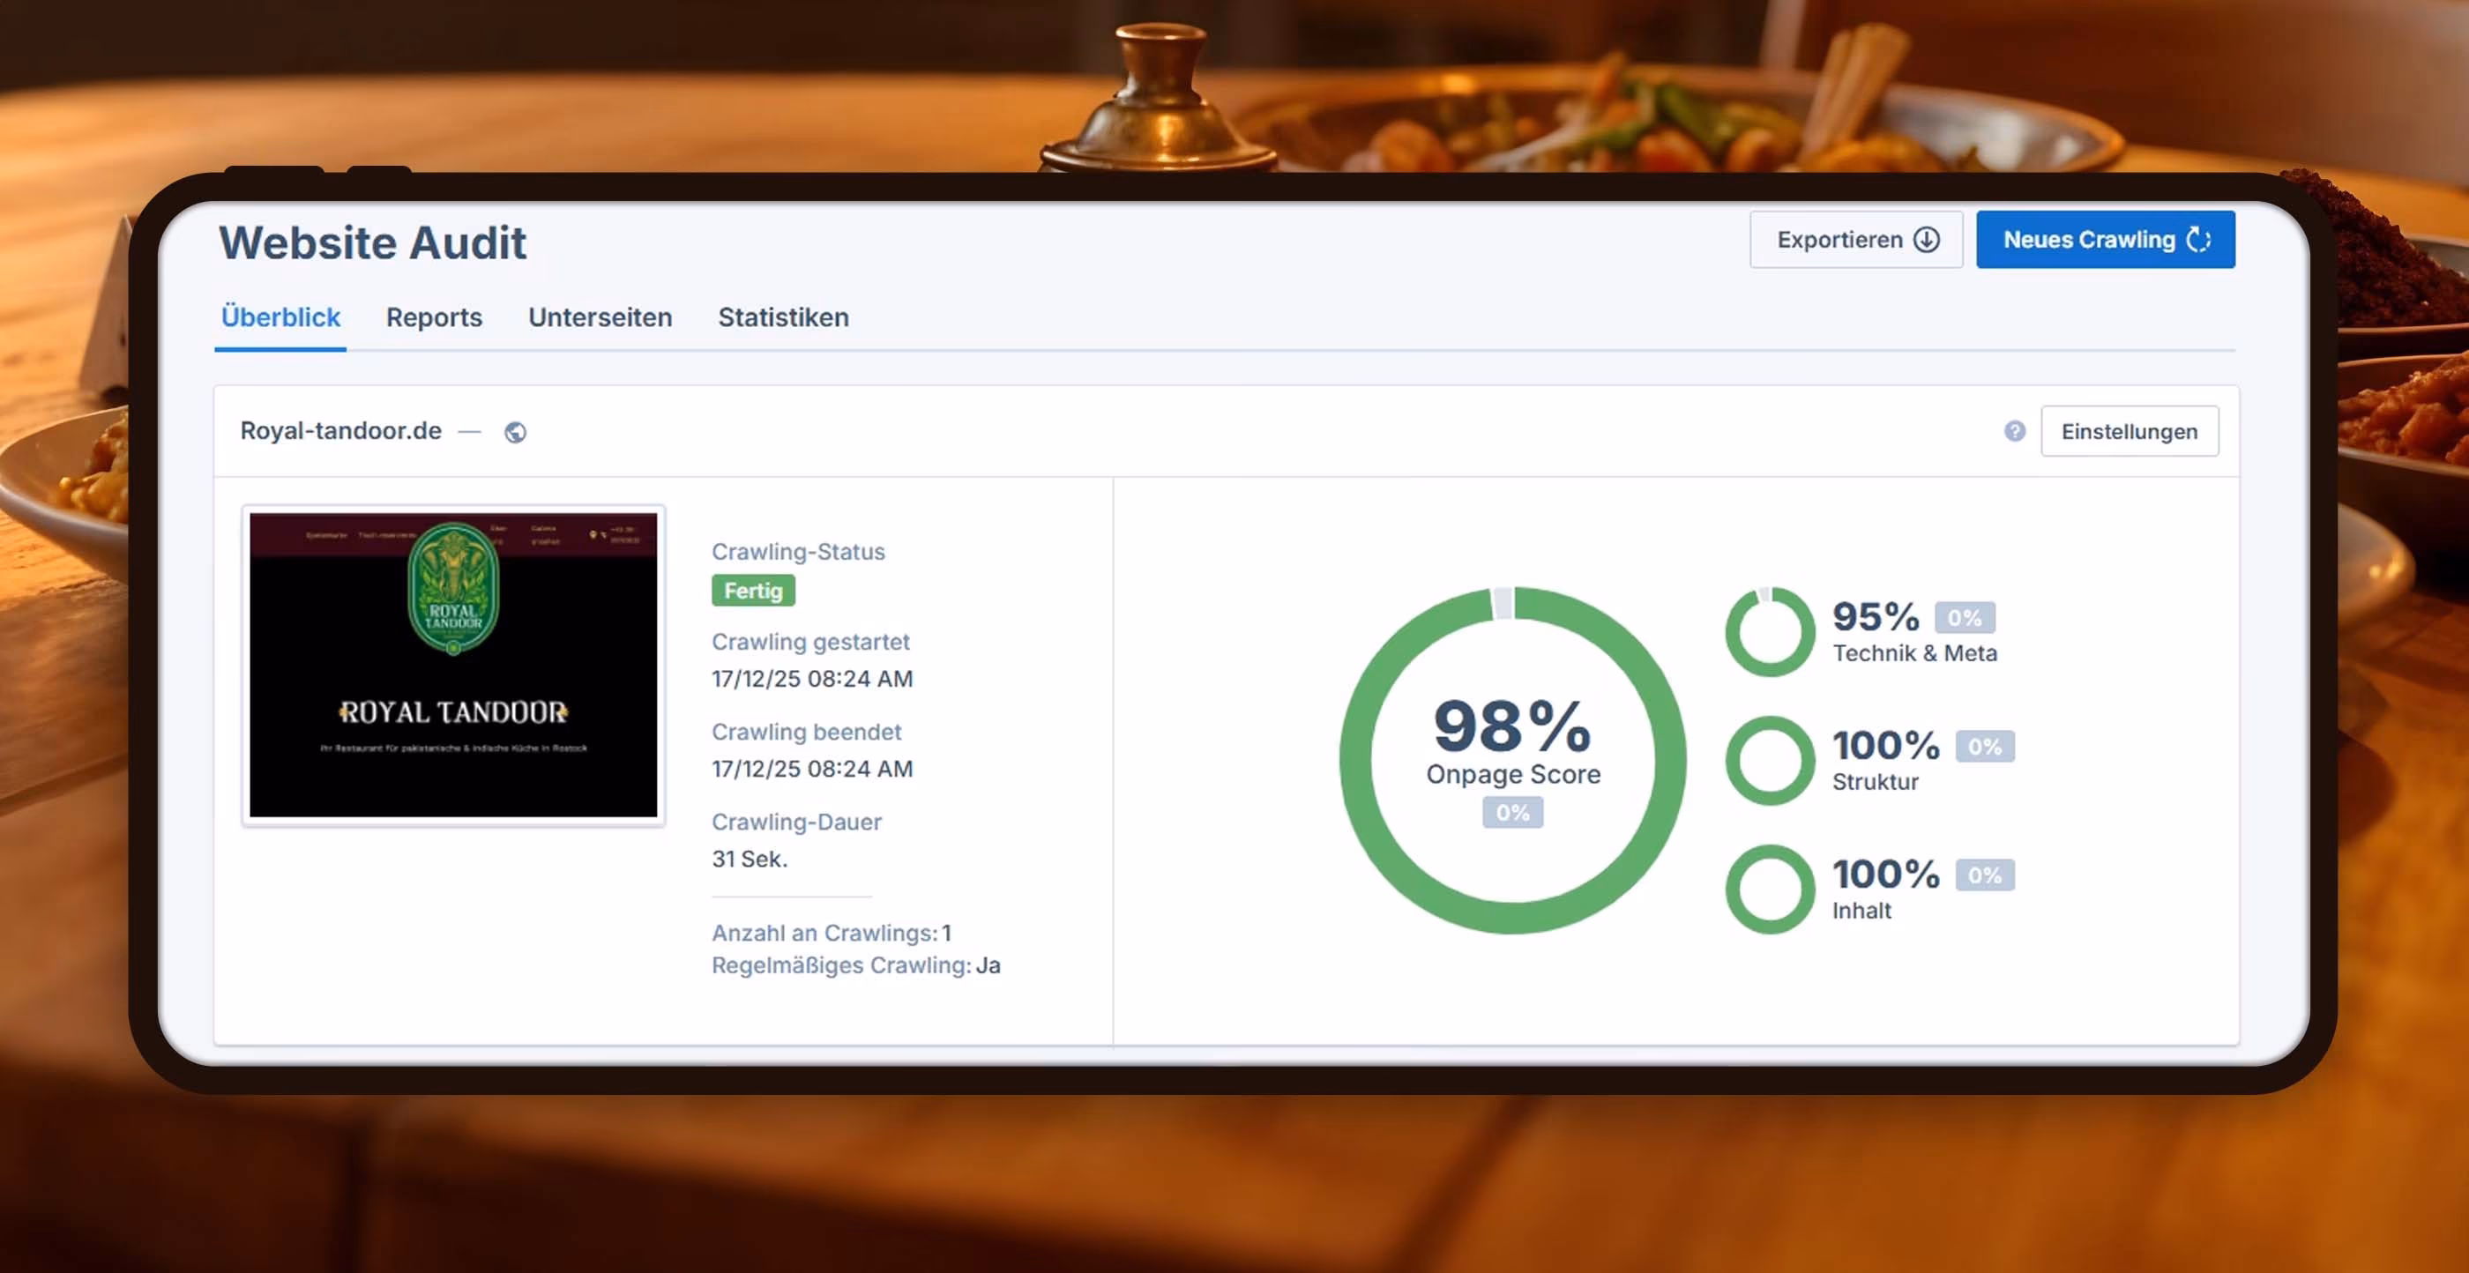
Task: View the Statistiken tab
Action: point(783,316)
